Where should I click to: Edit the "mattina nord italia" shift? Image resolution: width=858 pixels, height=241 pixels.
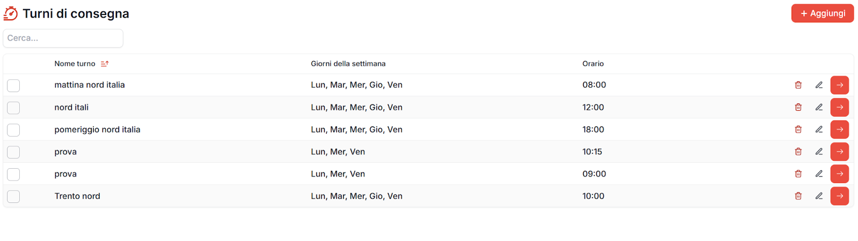tap(819, 85)
